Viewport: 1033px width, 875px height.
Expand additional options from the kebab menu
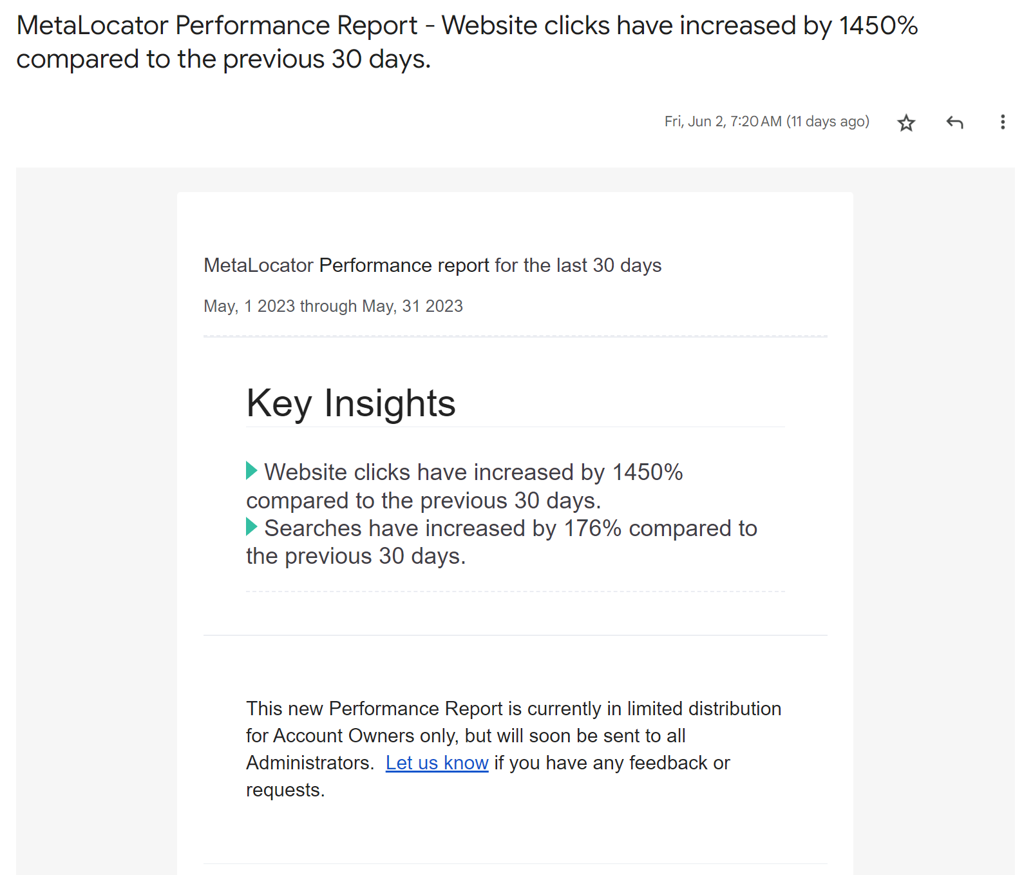(x=1003, y=122)
